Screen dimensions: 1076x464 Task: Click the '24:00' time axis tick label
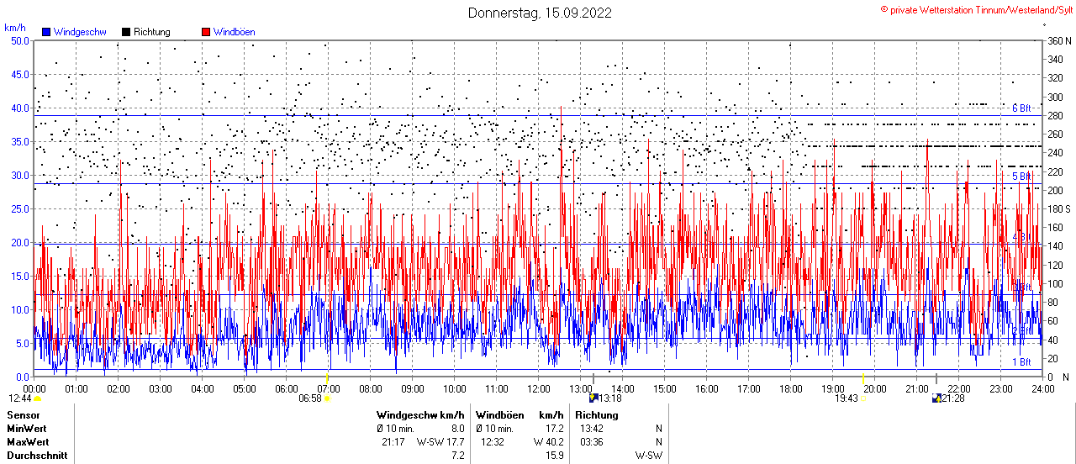(x=1042, y=389)
